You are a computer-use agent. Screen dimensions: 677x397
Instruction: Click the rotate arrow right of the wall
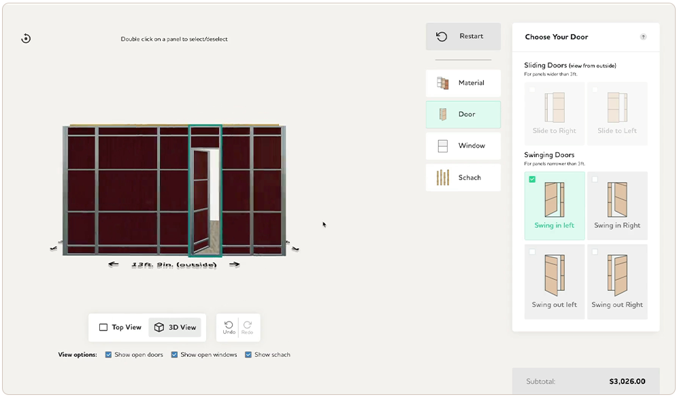tap(295, 249)
